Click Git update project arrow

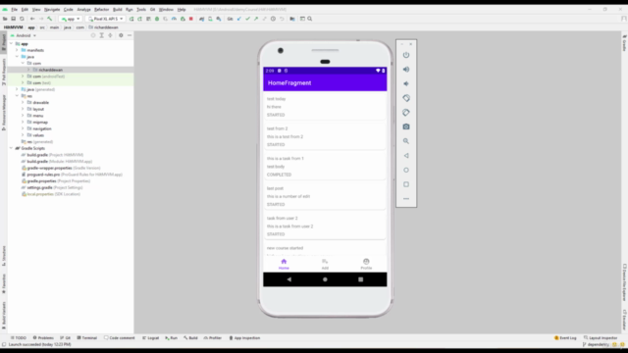(239, 19)
